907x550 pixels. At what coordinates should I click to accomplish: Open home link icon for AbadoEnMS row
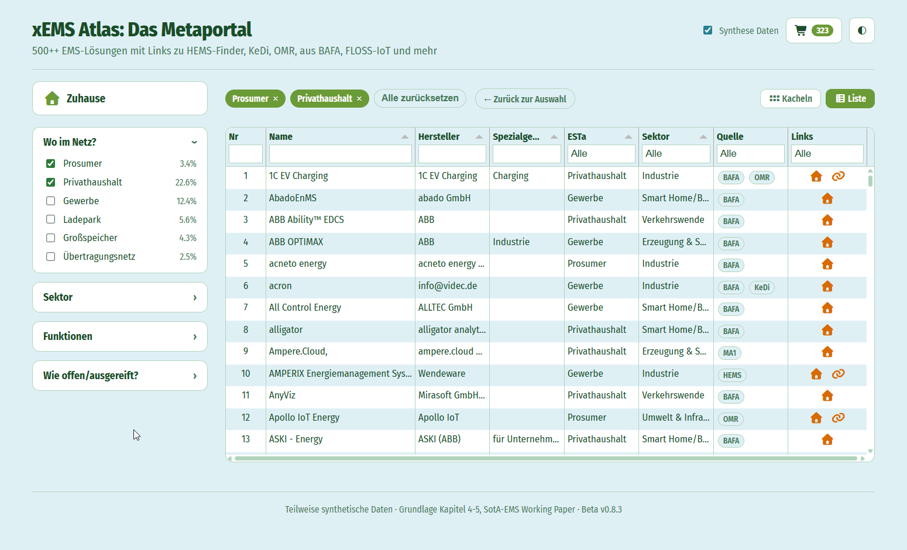(x=827, y=199)
